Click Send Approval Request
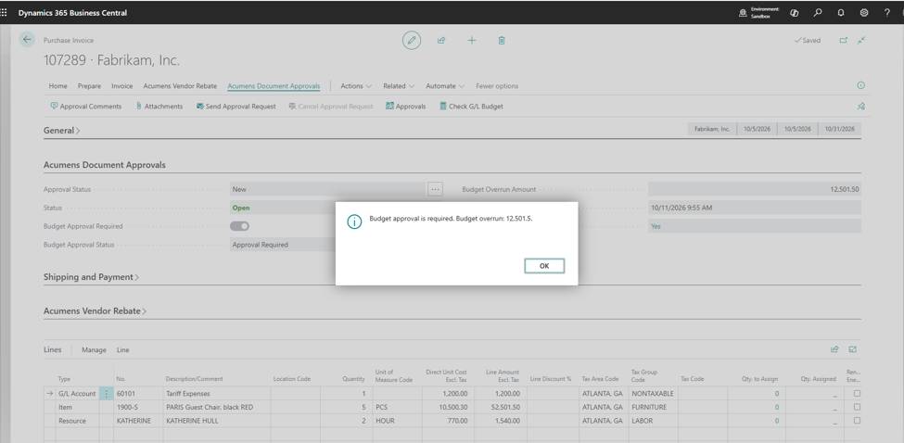 pyautogui.click(x=236, y=106)
